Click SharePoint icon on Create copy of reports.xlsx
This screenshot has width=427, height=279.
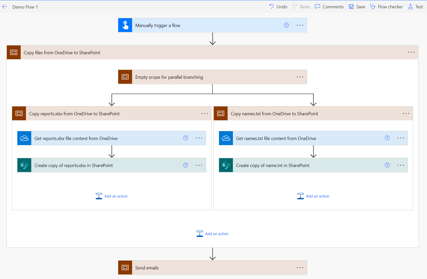tap(24, 165)
